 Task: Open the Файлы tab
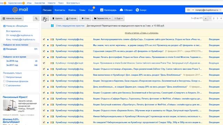tap(72, 10)
